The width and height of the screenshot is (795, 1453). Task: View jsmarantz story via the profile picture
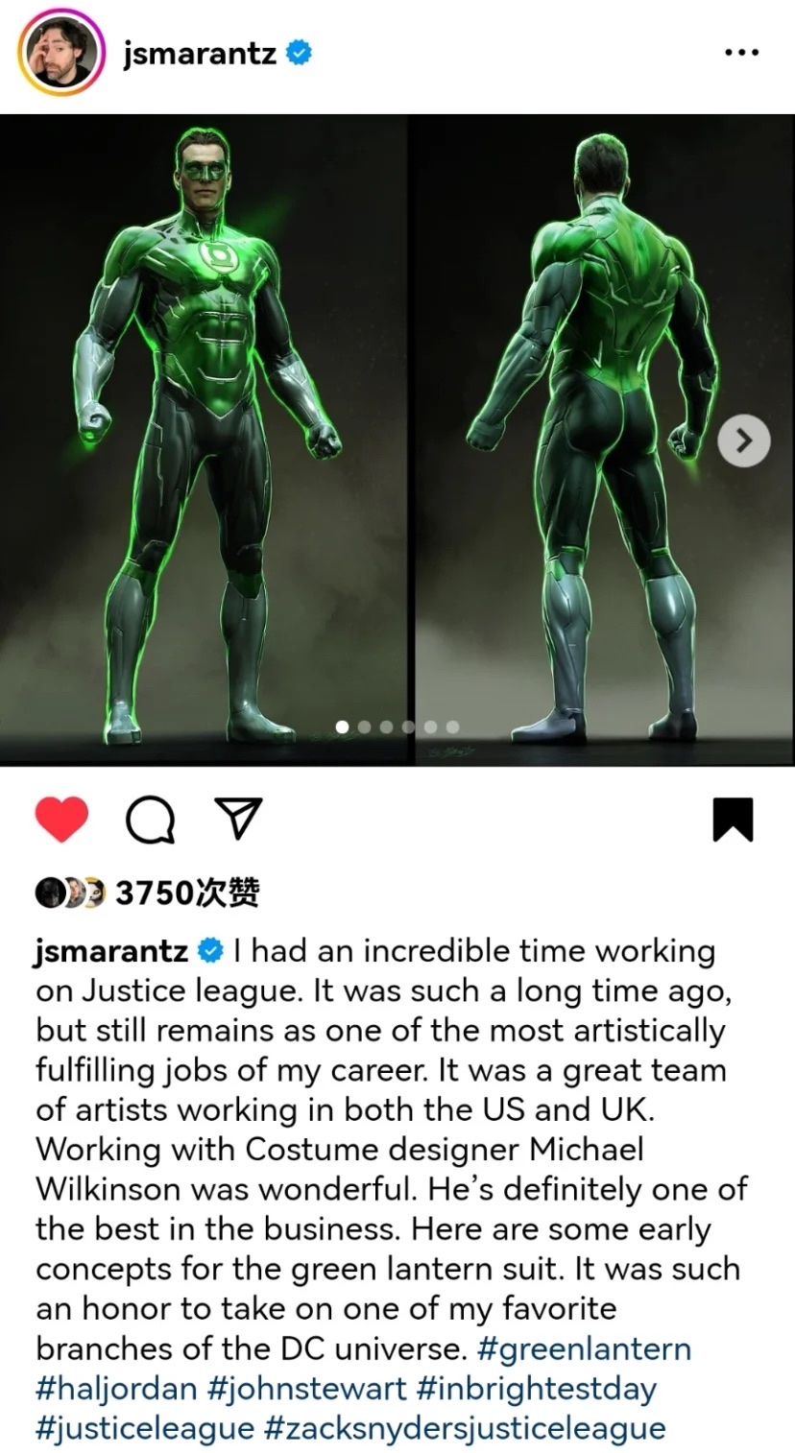click(60, 54)
